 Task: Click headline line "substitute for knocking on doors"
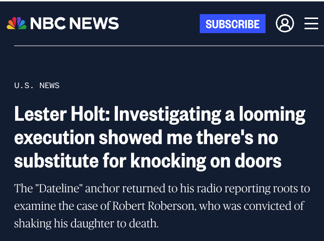148,161
